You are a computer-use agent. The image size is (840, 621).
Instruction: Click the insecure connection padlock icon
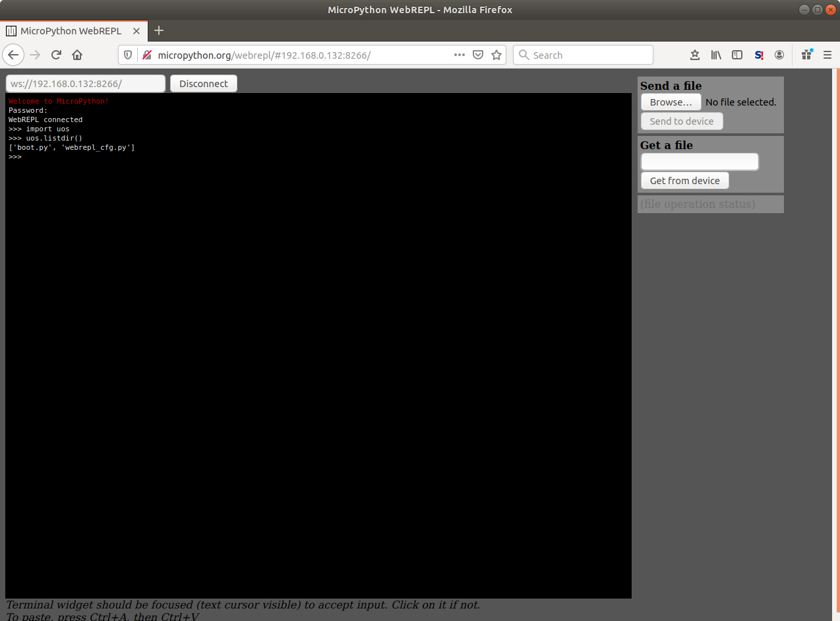point(146,55)
